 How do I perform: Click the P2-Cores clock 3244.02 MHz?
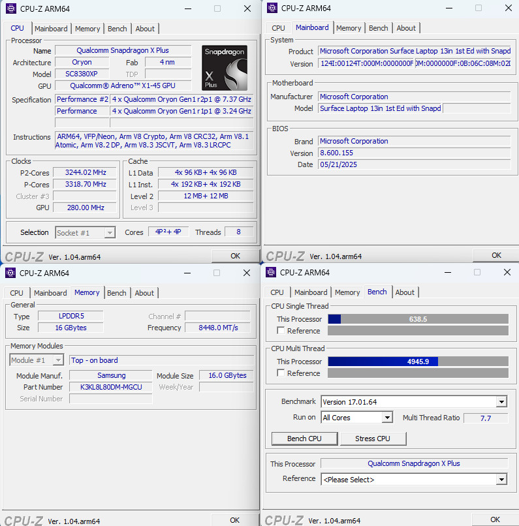coord(86,172)
